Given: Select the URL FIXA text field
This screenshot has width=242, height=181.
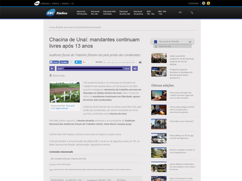Looking at the screenshot, I should click(118, 62).
